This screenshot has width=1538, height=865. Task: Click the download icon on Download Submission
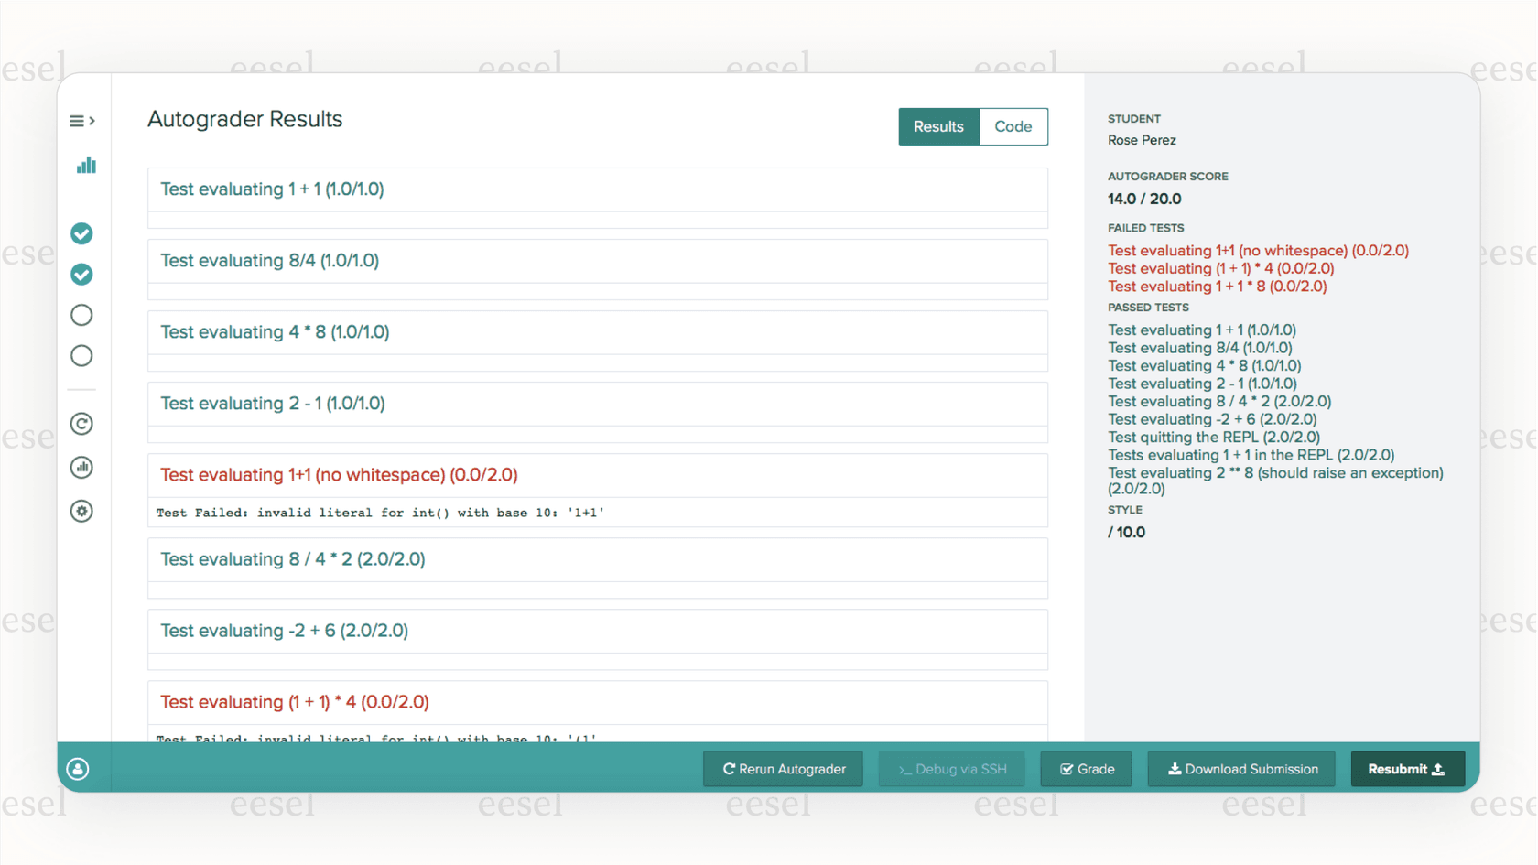coord(1175,769)
